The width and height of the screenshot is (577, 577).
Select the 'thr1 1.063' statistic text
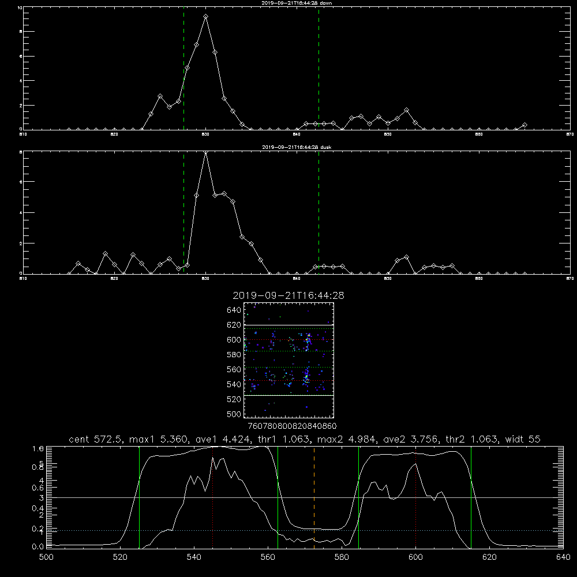pyautogui.click(x=284, y=439)
